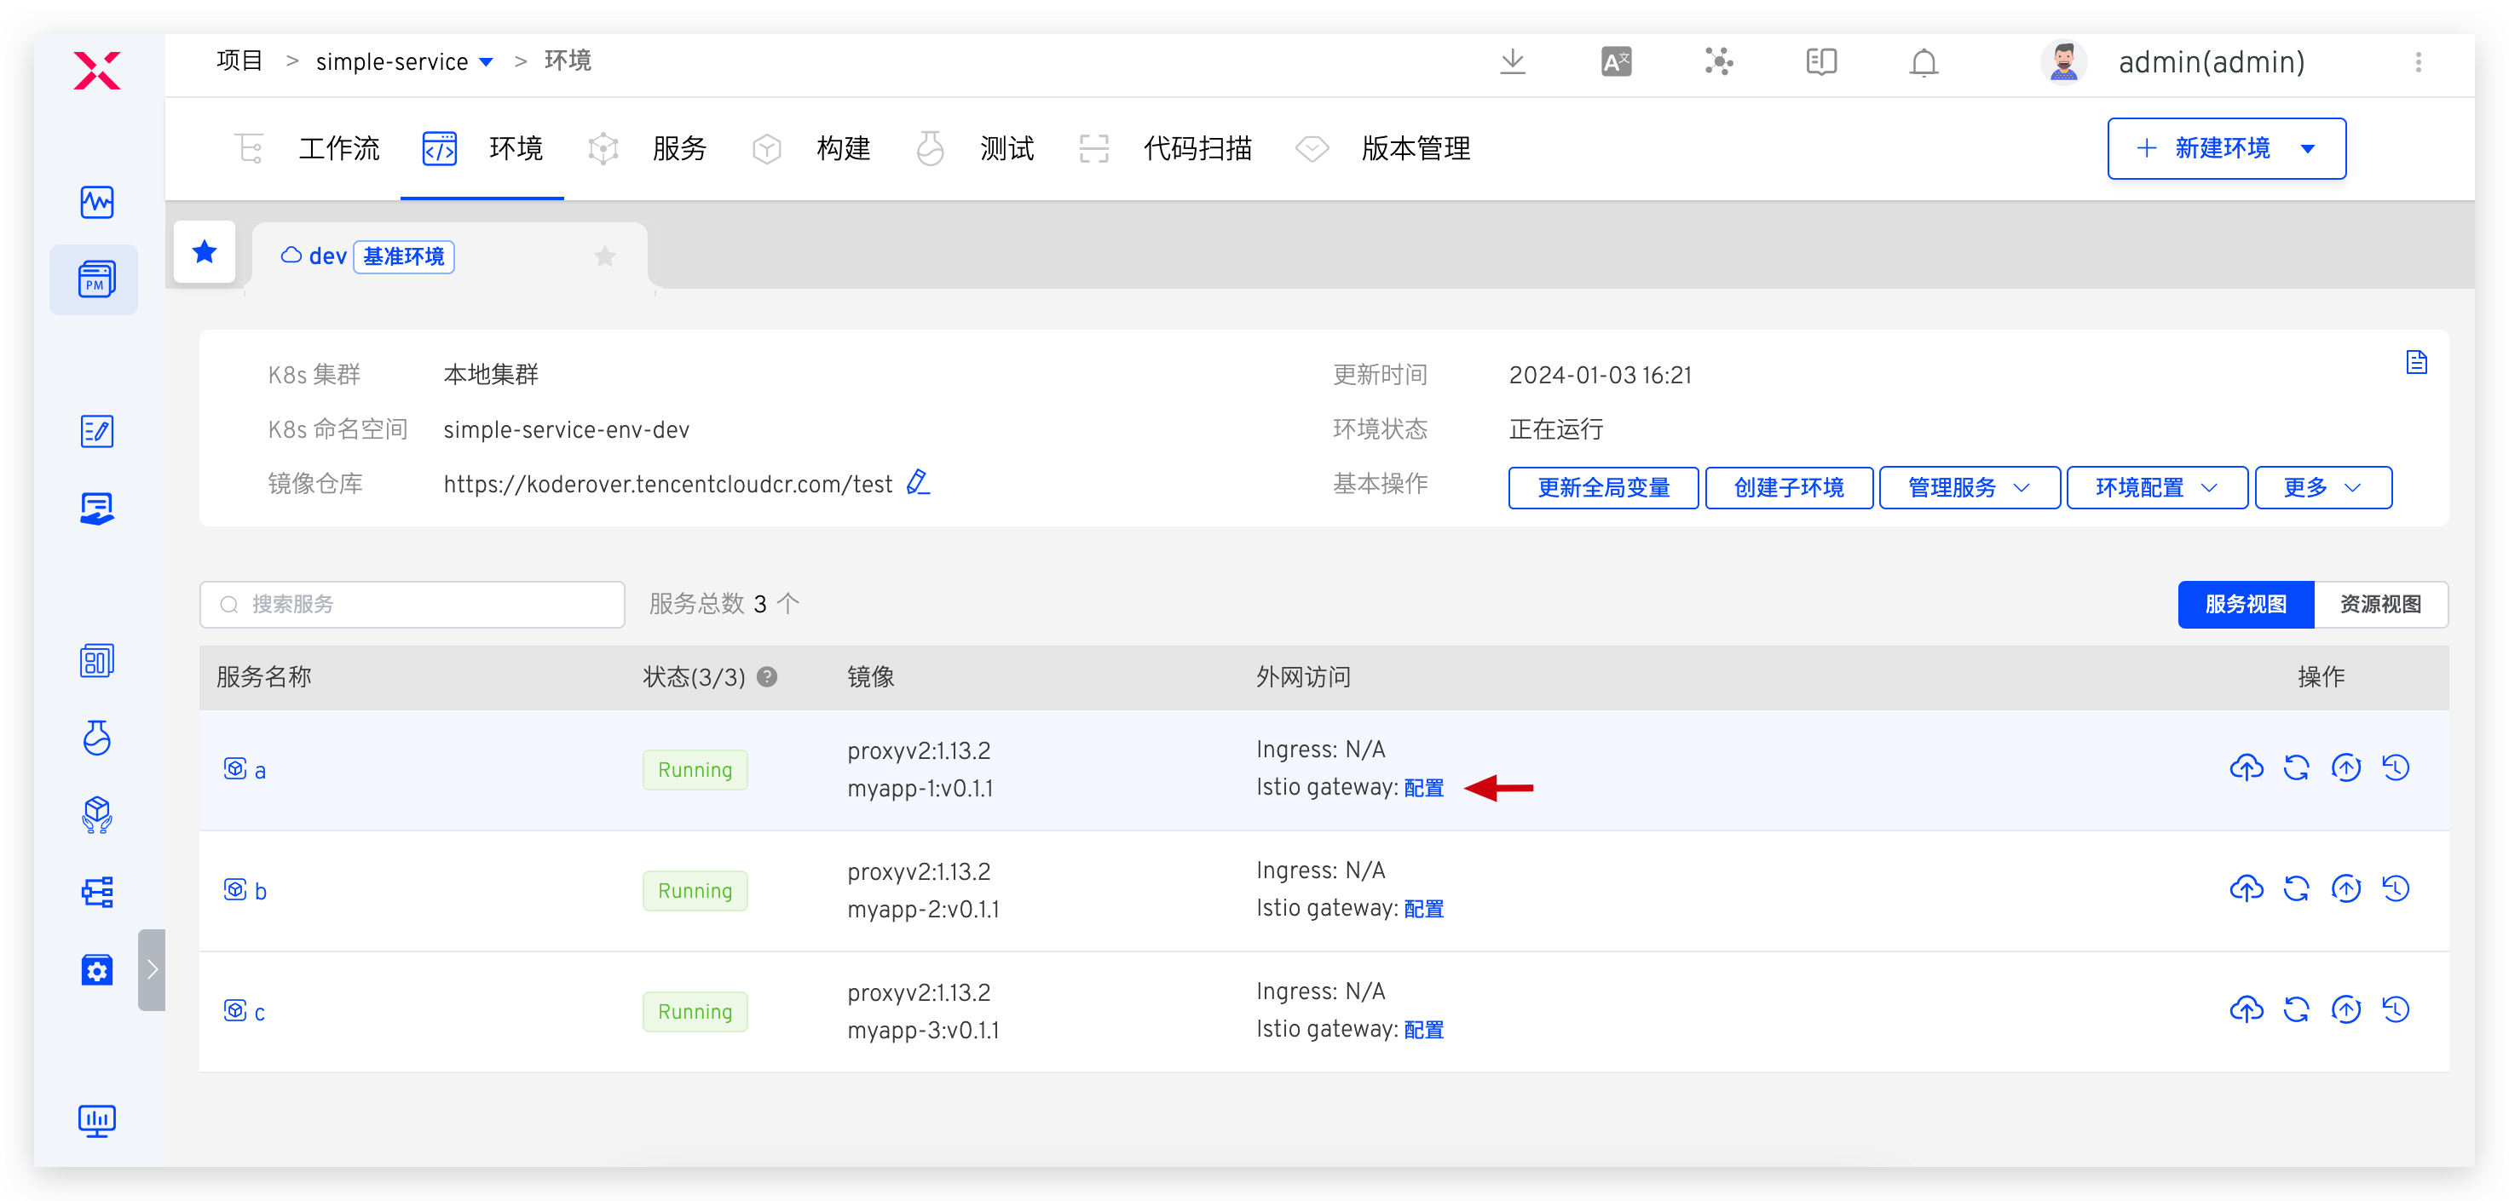Click the cloud upload icon for service c
This screenshot has height=1201, width=2509.
pos(2246,1009)
